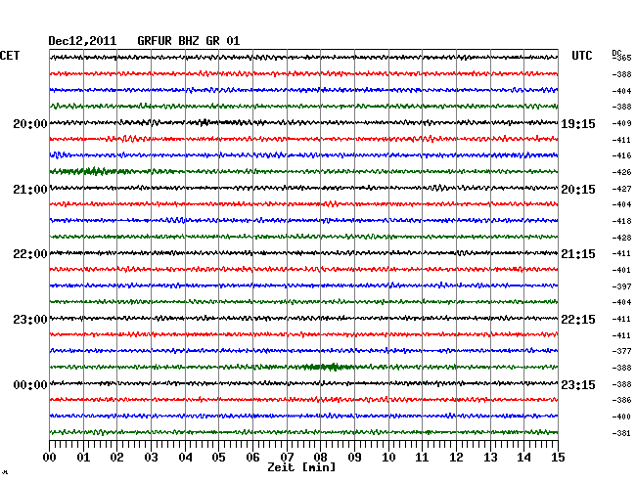Click the DC offset value -428
Viewport: 636px width, 483px height.
pos(621,238)
